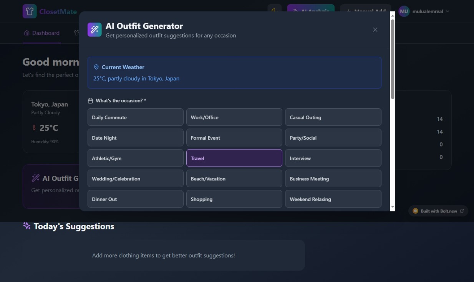Select the Athletic/Gym occasion
Screen dimensions: 474x282
click(x=136, y=158)
